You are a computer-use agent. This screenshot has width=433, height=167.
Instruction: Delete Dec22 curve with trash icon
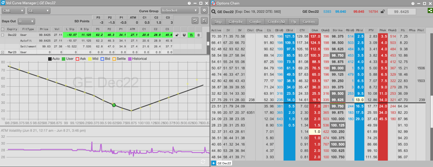[199, 35]
